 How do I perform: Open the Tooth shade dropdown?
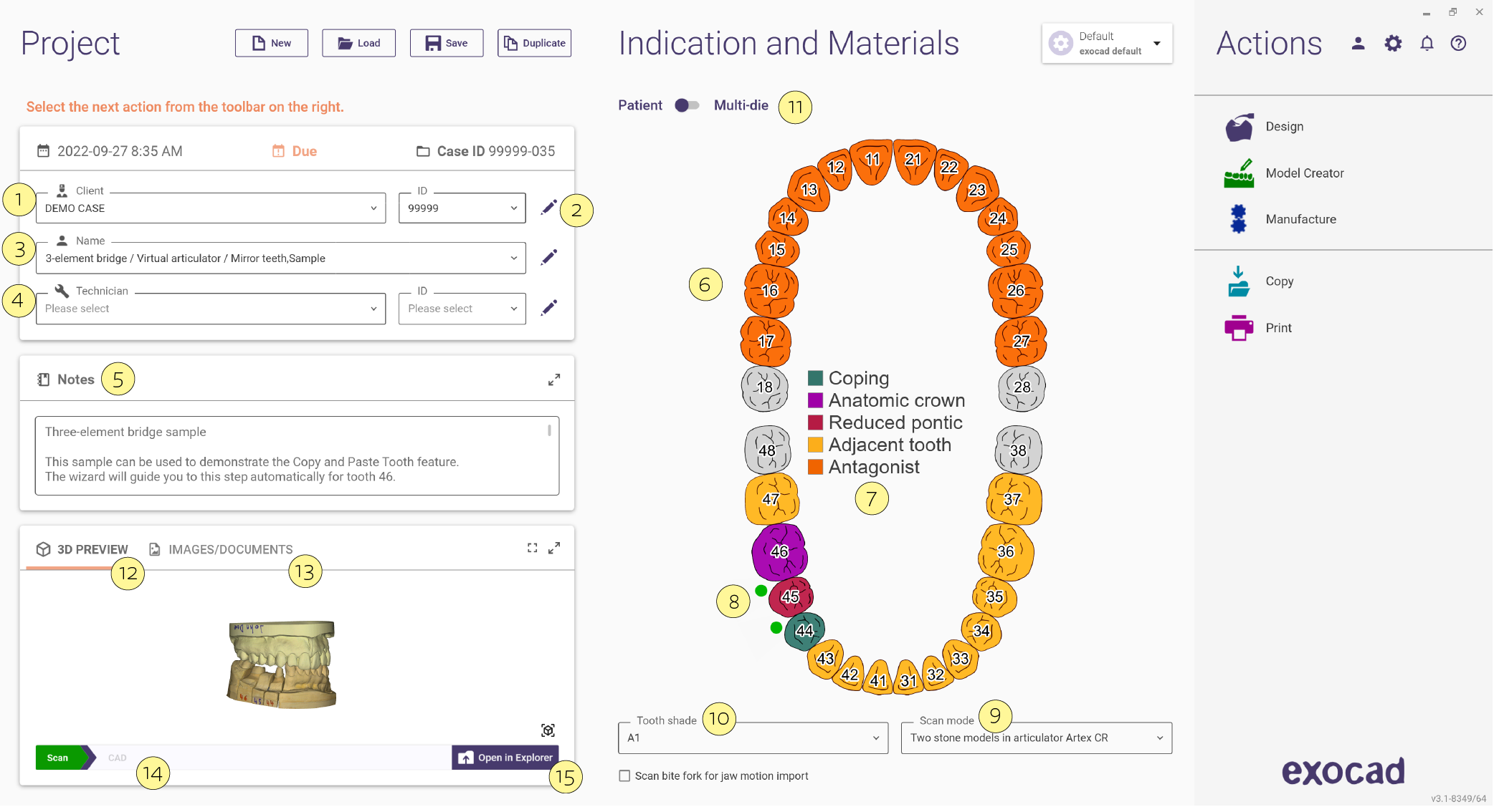pyautogui.click(x=753, y=738)
